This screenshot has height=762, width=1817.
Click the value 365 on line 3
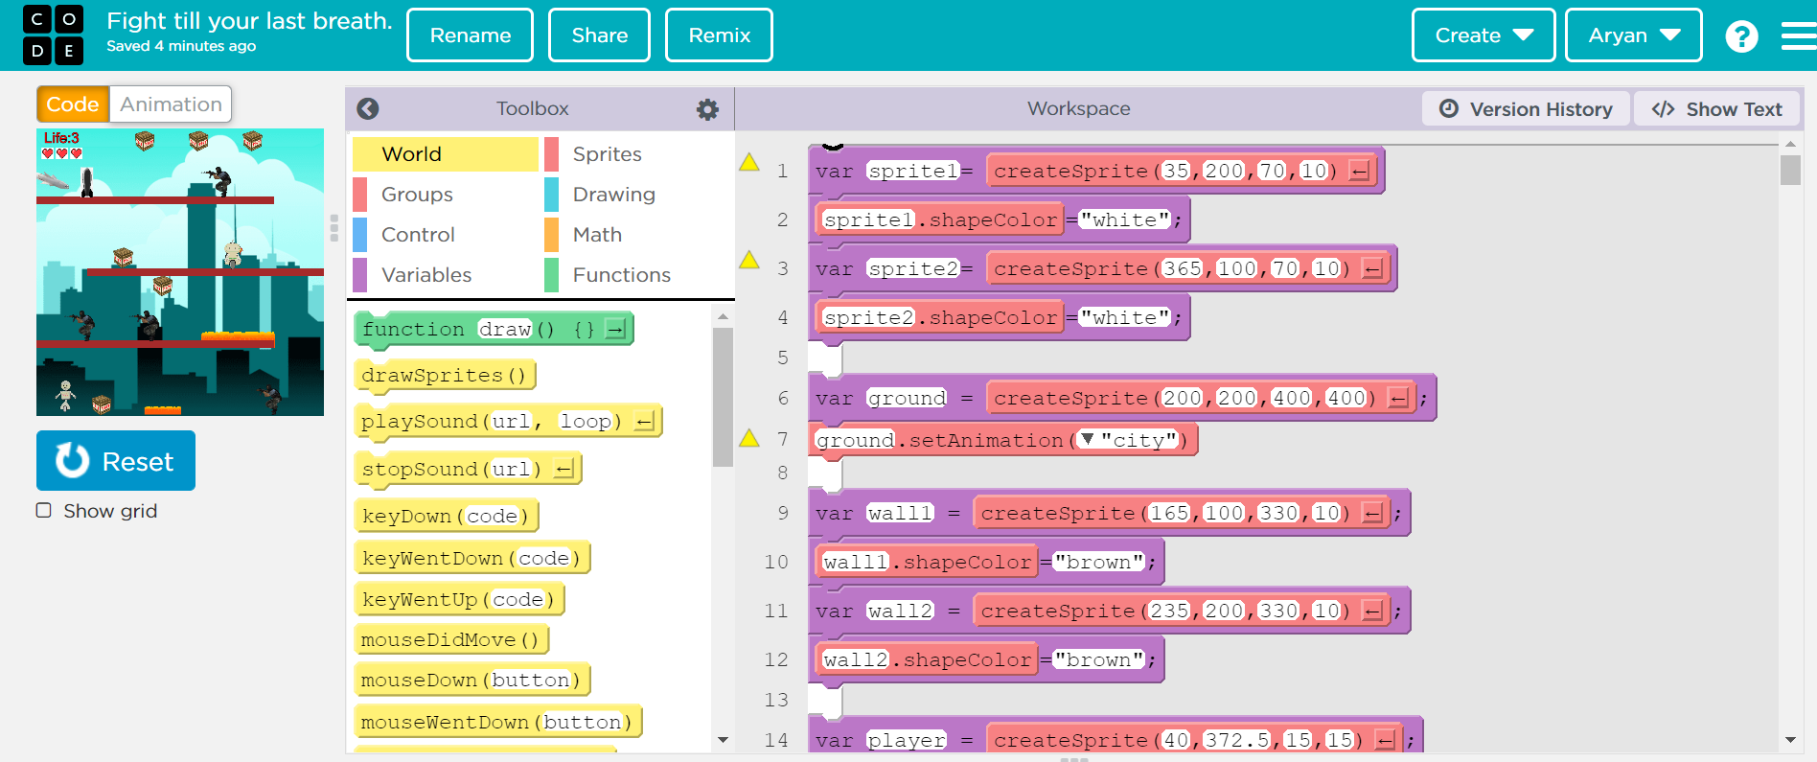pos(1183,268)
